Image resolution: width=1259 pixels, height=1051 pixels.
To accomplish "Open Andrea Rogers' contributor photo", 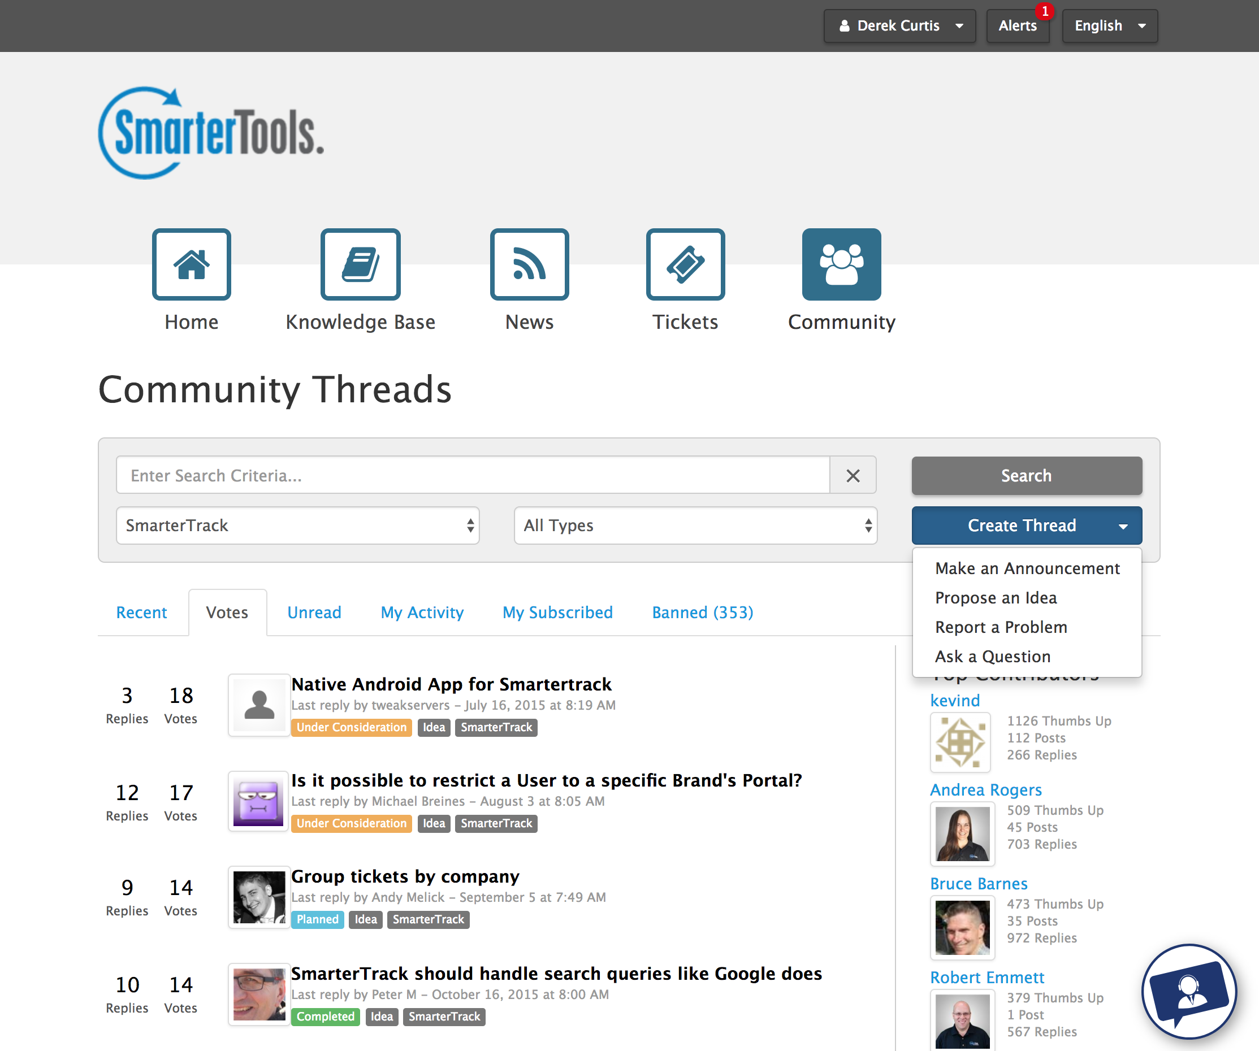I will click(962, 833).
